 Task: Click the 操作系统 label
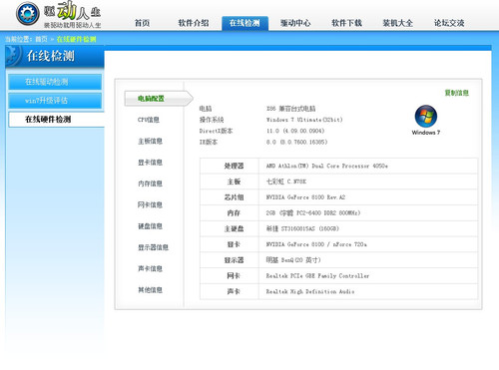click(x=212, y=120)
